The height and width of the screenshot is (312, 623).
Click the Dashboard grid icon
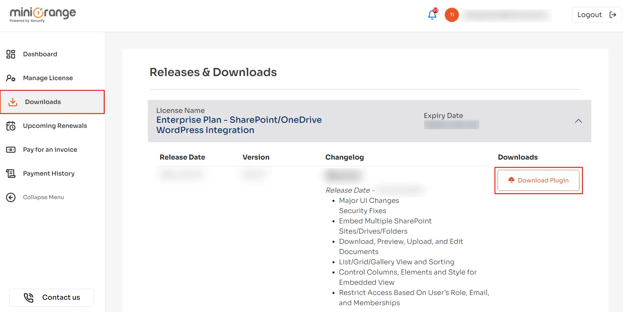pyautogui.click(x=11, y=54)
